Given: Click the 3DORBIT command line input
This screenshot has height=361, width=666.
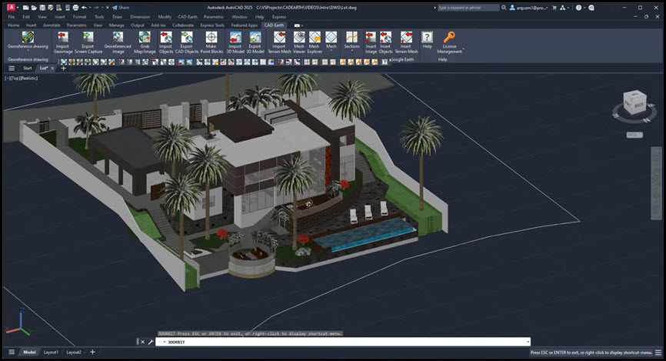Looking at the screenshot, I should pos(343,342).
